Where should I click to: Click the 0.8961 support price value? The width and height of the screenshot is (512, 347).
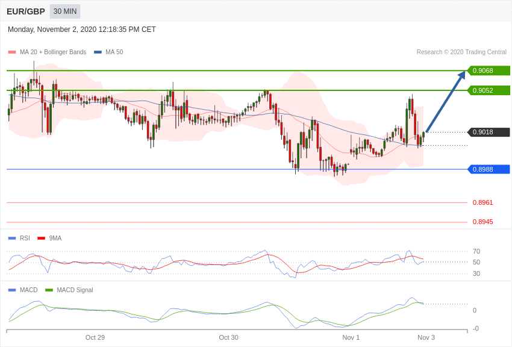[482, 202]
